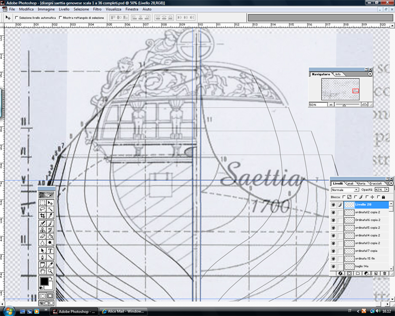Enable 'Selezione livello automatica' checkbox
Screen dimensions: 395x316
[16, 17]
